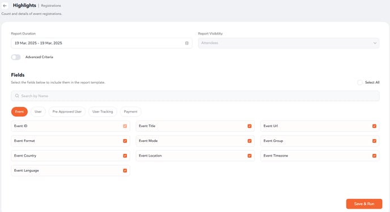Uncheck the Event Timezone checkbox
The image size is (390, 212).
pos(374,155)
